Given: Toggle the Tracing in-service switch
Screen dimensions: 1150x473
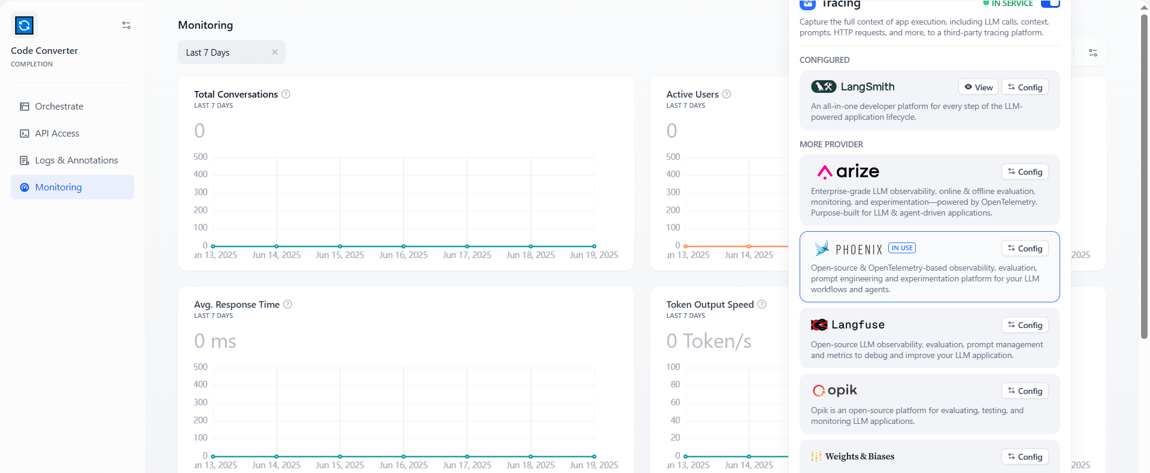Looking at the screenshot, I should [x=1050, y=4].
